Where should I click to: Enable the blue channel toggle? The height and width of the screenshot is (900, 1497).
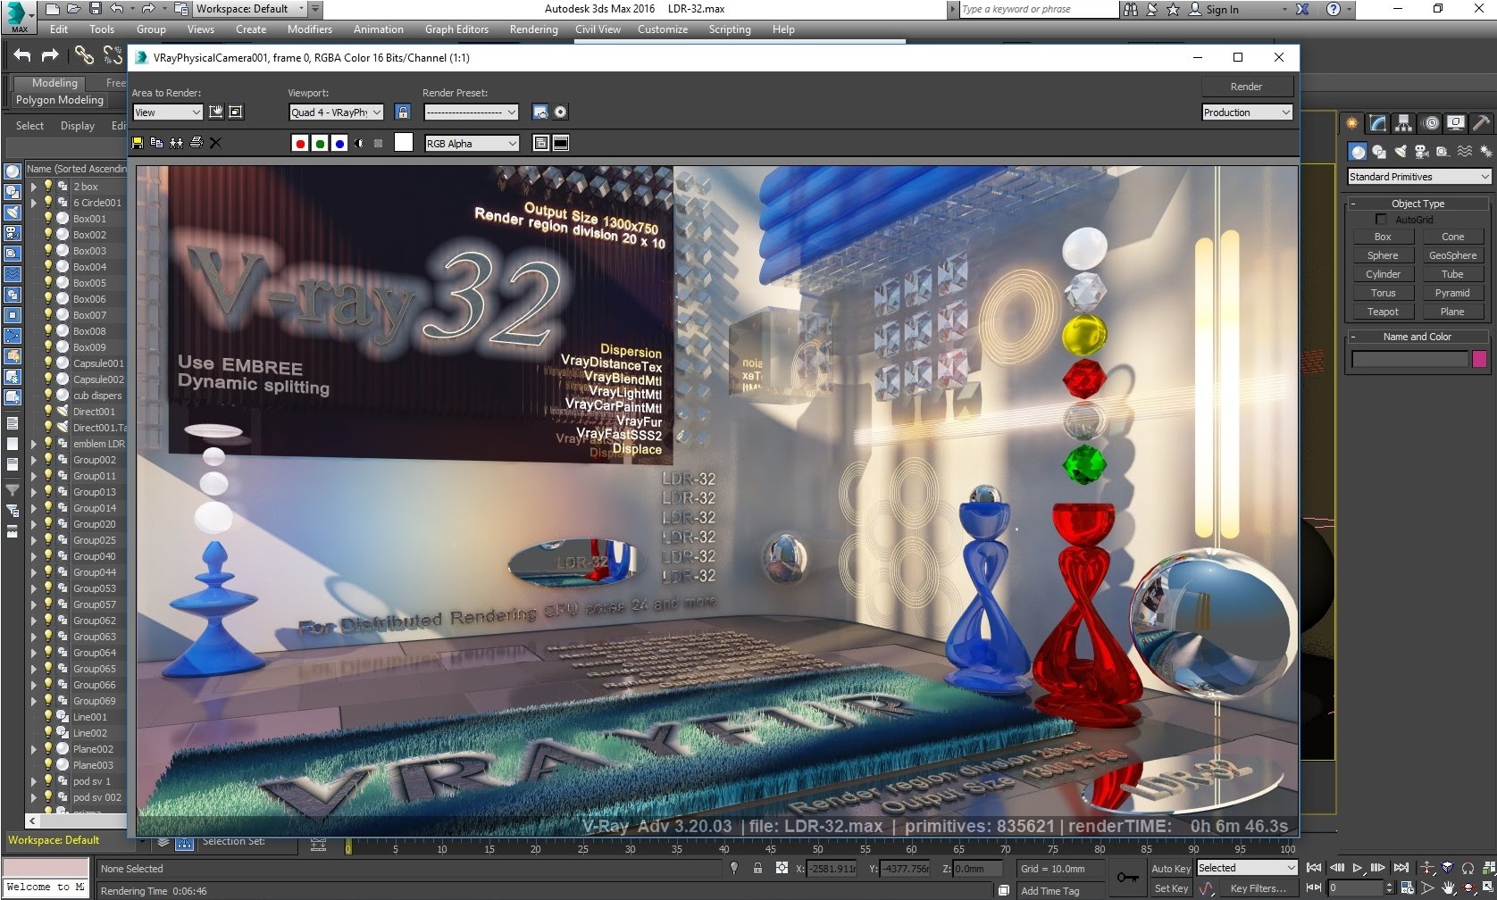pos(339,143)
